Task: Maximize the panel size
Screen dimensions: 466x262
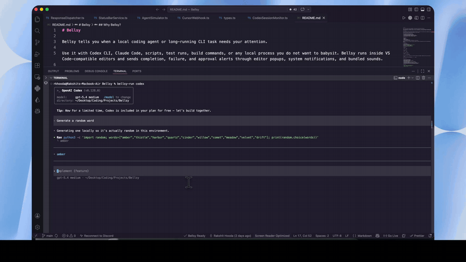Action: (423, 71)
